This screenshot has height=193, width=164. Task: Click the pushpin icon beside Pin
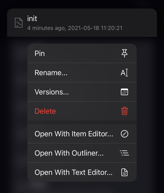125,53
